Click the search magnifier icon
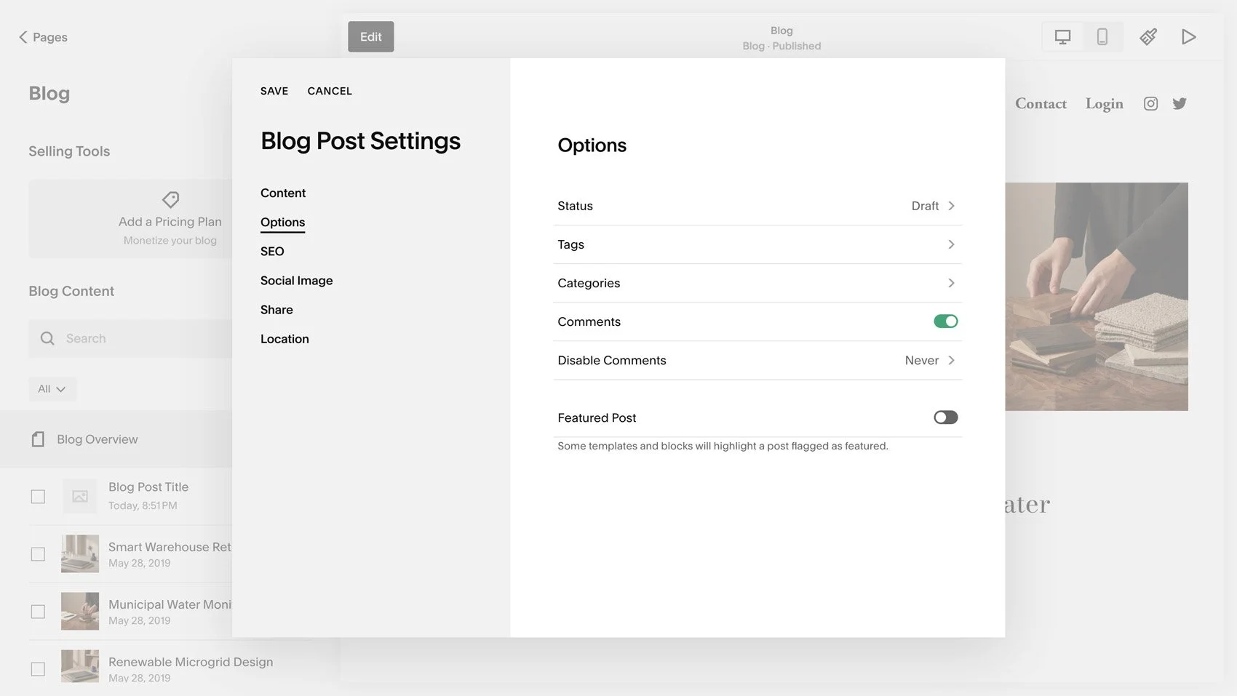This screenshot has height=696, width=1237. click(47, 338)
